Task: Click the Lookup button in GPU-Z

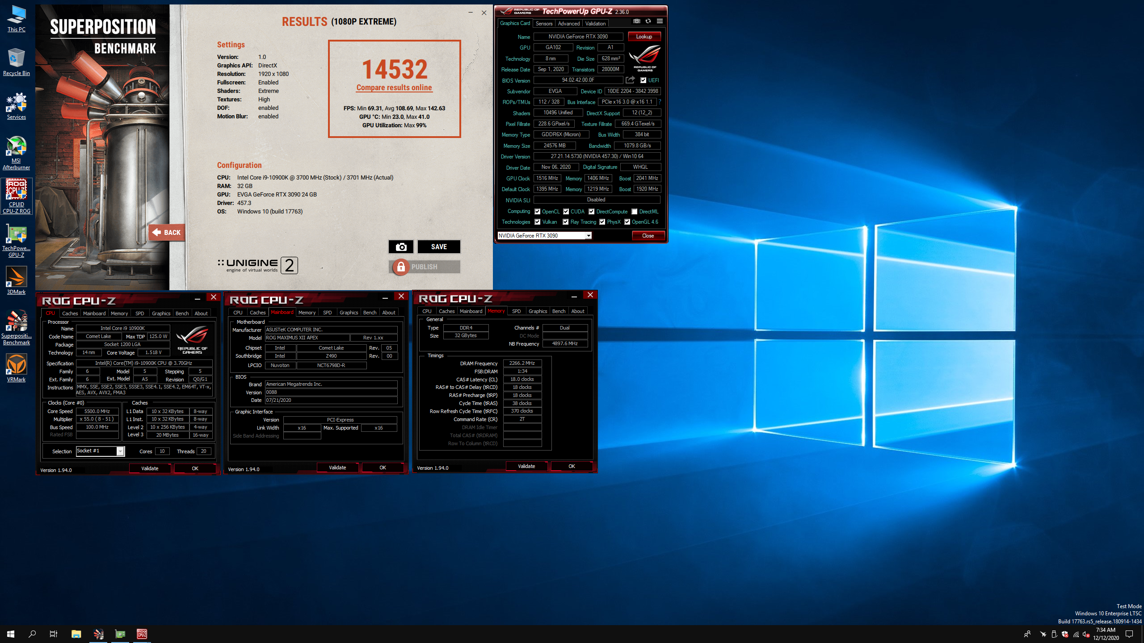Action: 644,37
